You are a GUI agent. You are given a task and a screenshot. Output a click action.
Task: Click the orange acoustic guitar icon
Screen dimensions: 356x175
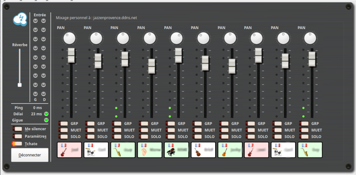[x=224, y=152]
